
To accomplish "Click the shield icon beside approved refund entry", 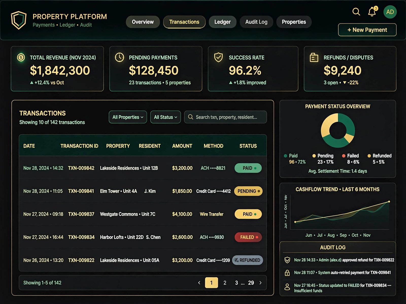I will pyautogui.click(x=287, y=260).
